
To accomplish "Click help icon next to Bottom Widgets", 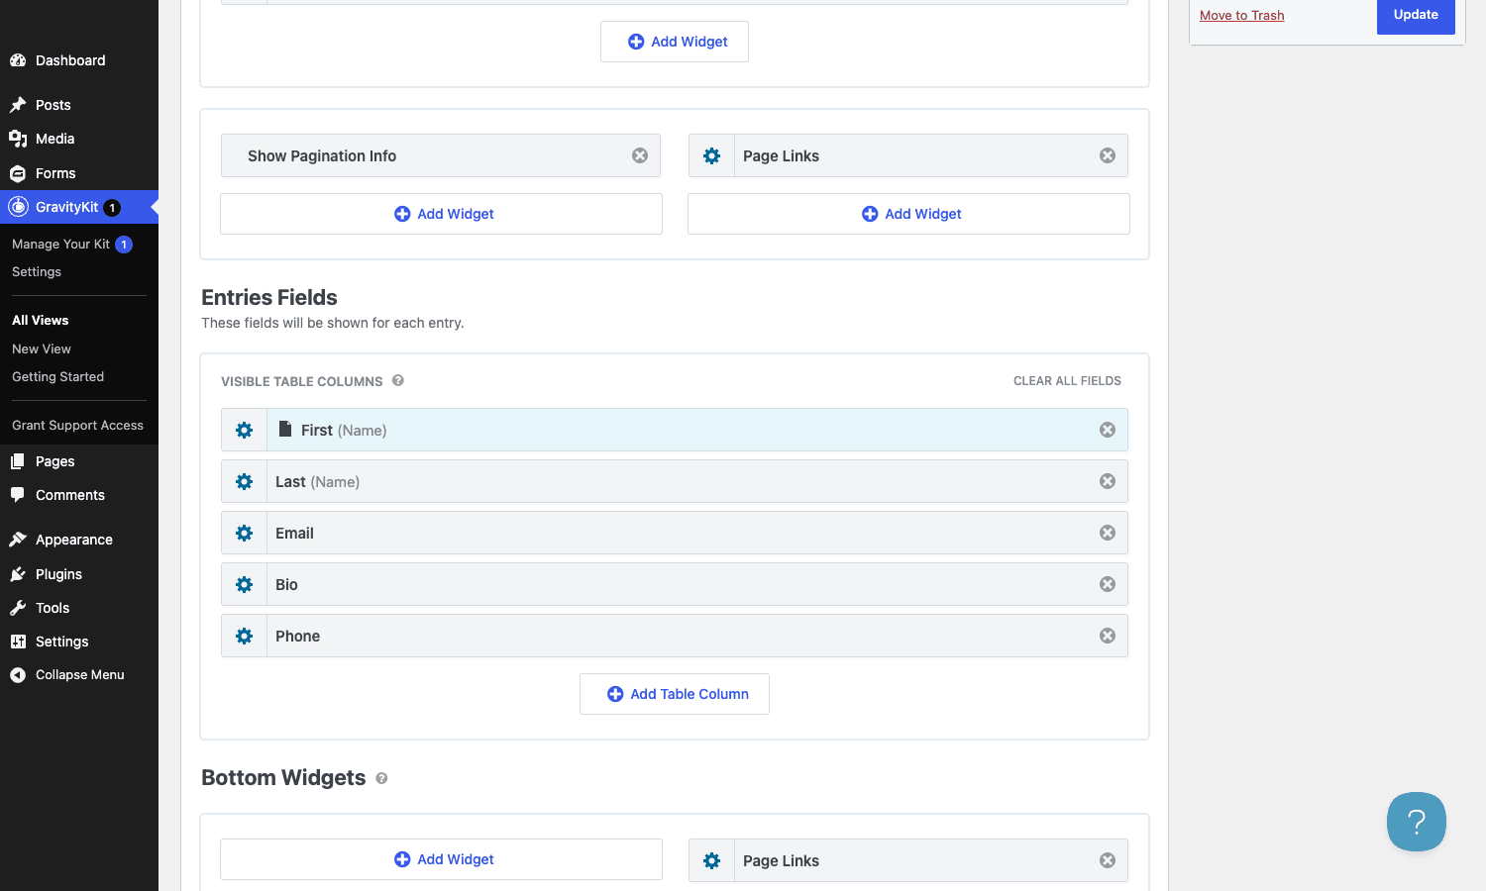I will coord(381,778).
